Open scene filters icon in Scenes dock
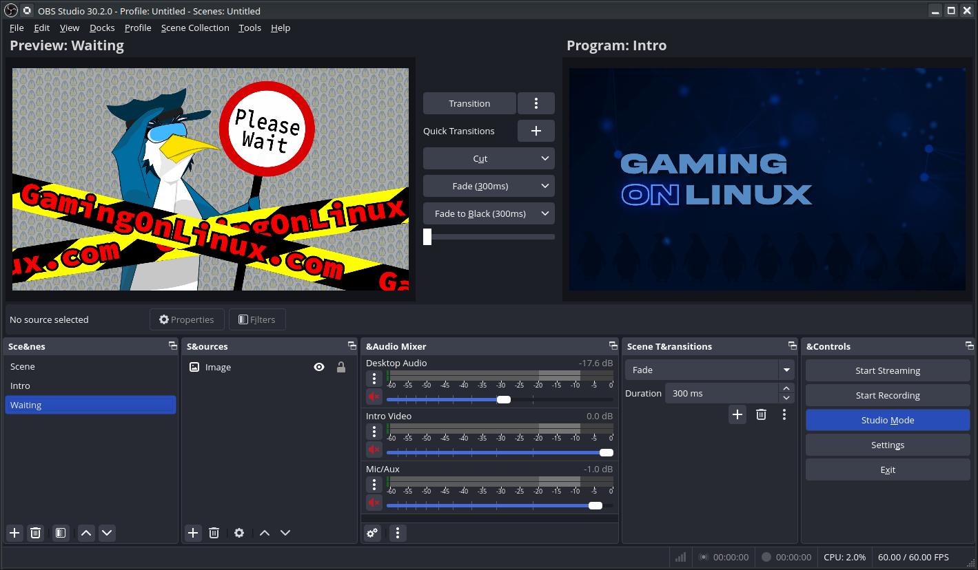 (61, 533)
